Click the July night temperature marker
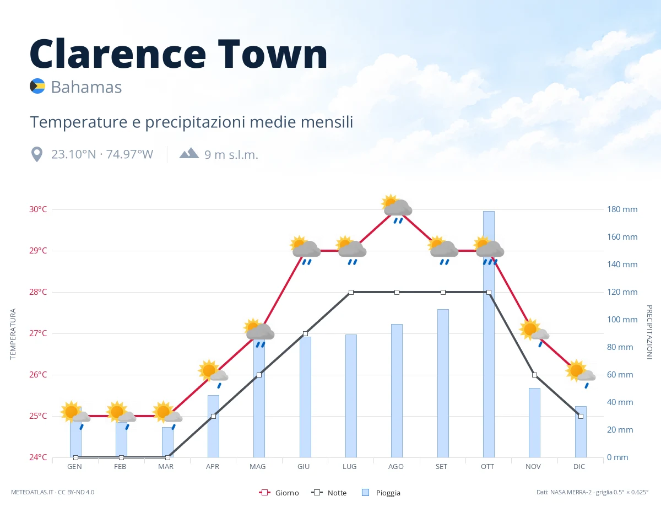 tap(351, 292)
